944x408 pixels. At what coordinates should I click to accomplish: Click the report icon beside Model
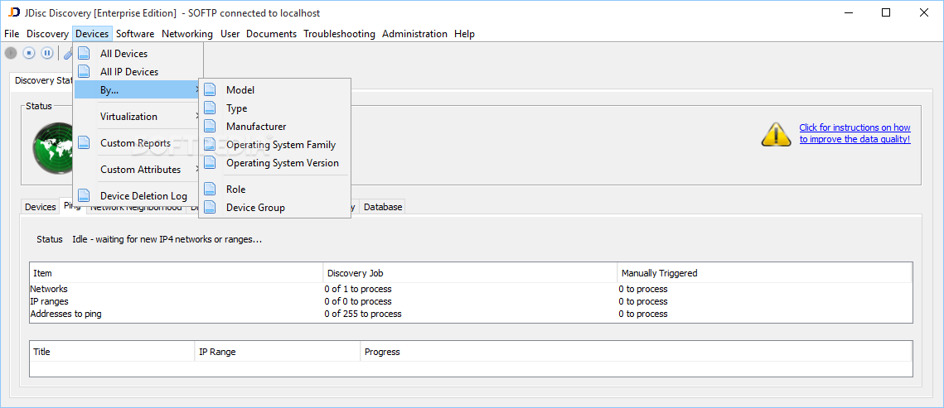pos(210,89)
